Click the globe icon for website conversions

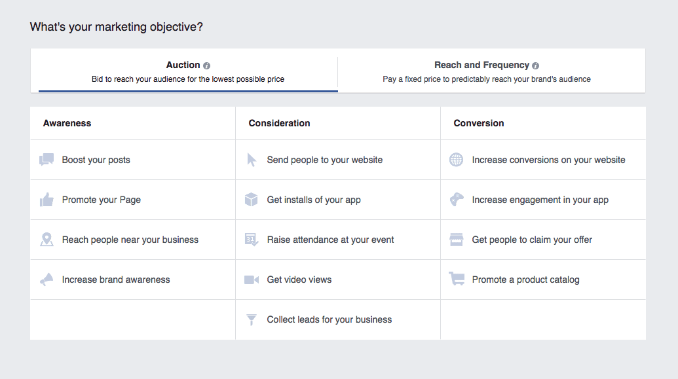457,160
